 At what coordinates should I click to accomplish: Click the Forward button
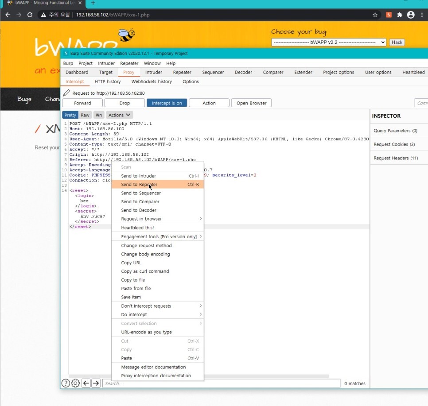point(82,103)
